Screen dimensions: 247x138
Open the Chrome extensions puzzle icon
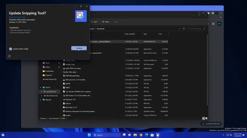tap(208, 13)
